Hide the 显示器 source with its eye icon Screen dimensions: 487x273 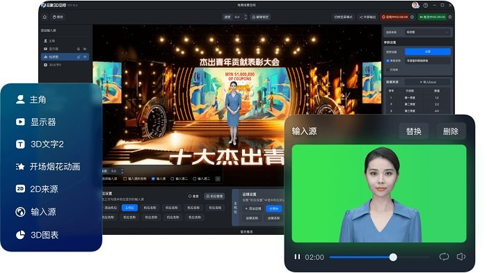pyautogui.click(x=85, y=49)
